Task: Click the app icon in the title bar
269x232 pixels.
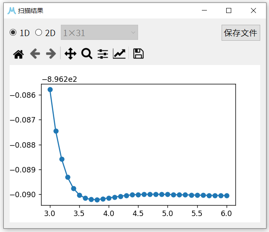Action: pos(12,10)
